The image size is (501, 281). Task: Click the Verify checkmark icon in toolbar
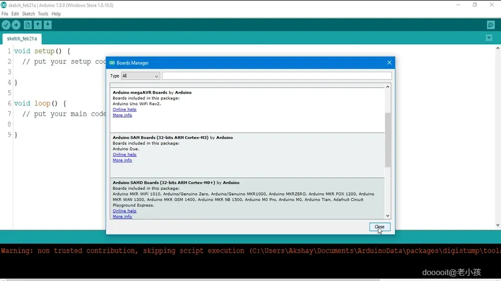(x=6, y=25)
